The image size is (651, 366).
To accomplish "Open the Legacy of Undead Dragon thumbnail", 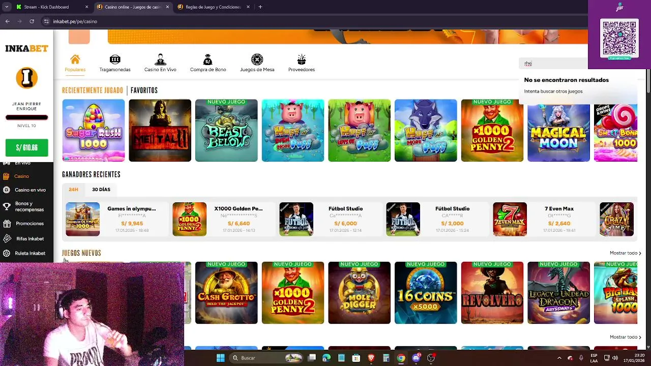I will [x=558, y=293].
